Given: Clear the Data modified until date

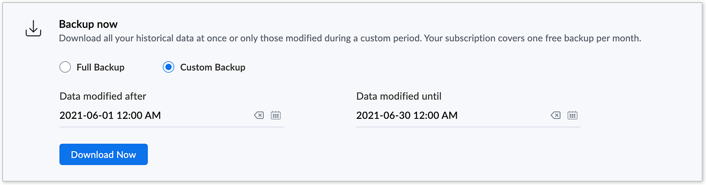Looking at the screenshot, I should pyautogui.click(x=555, y=115).
